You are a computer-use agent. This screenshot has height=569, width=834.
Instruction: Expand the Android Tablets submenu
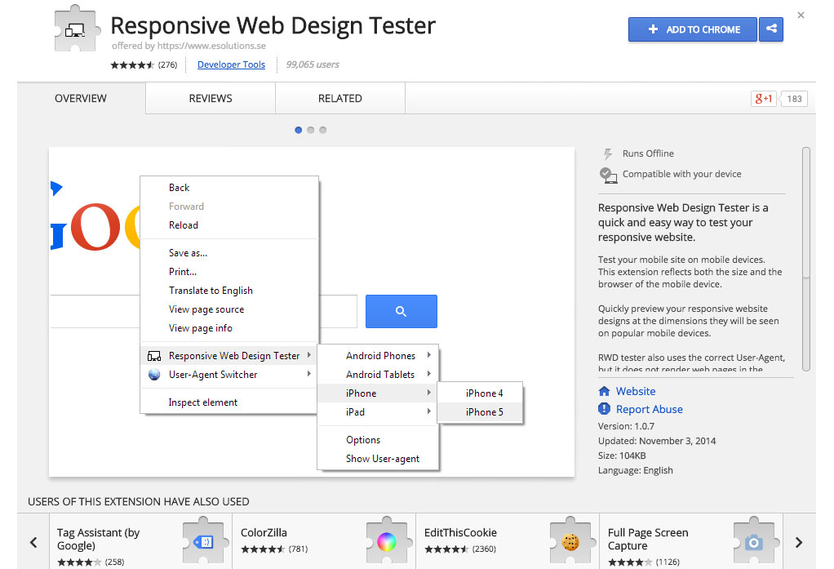tap(380, 375)
